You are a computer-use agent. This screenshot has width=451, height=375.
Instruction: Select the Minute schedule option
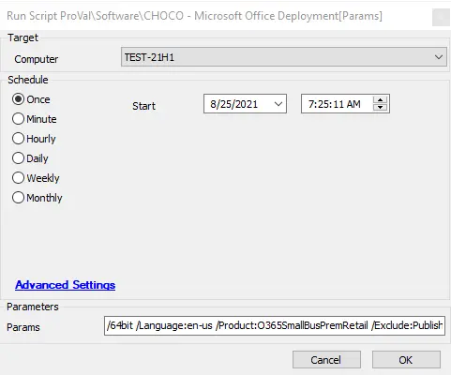click(18, 119)
